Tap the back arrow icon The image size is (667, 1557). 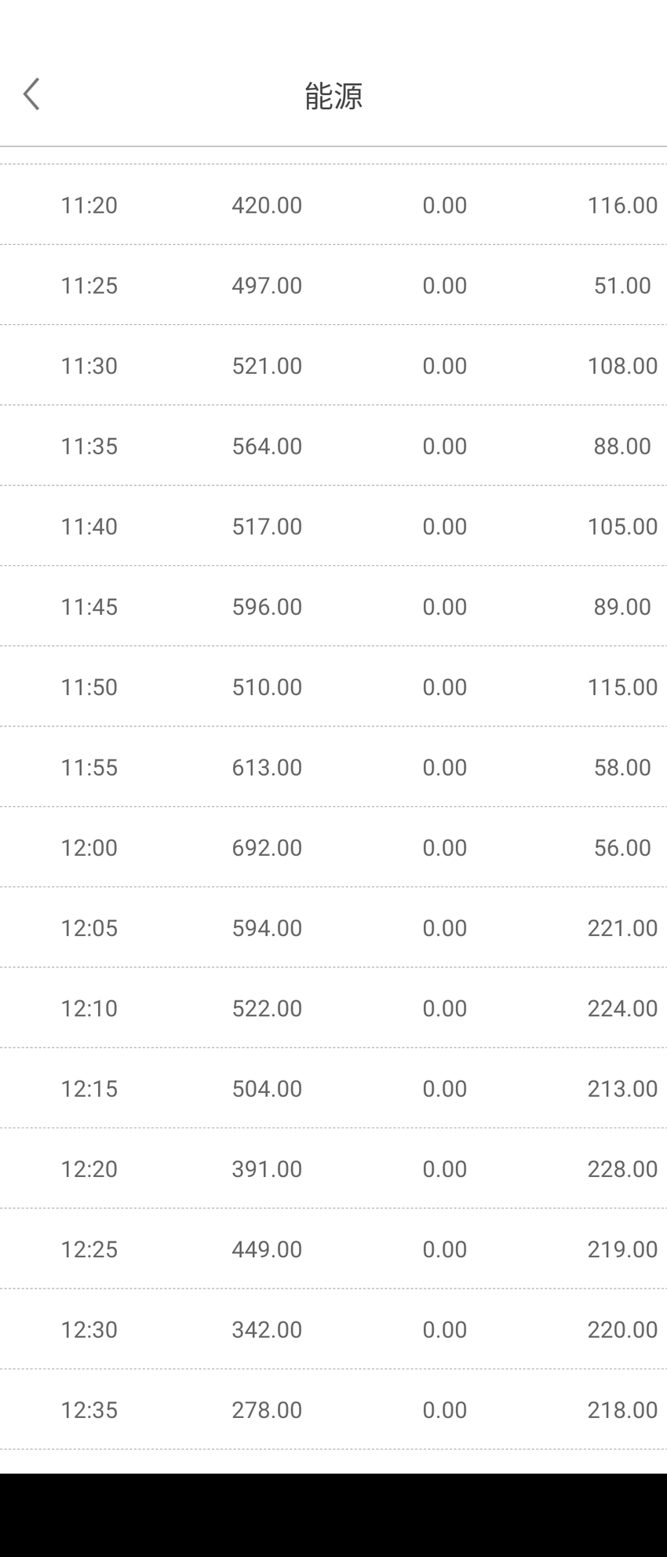(31, 94)
